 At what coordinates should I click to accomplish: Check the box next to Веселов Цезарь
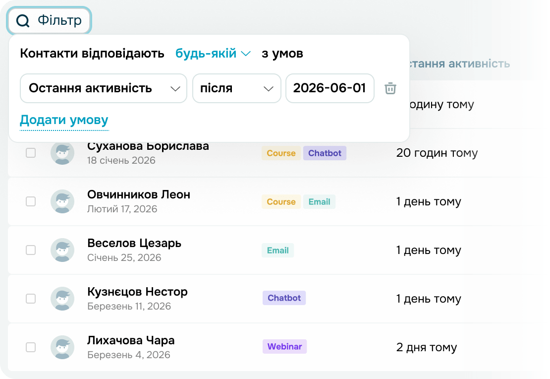[31, 250]
